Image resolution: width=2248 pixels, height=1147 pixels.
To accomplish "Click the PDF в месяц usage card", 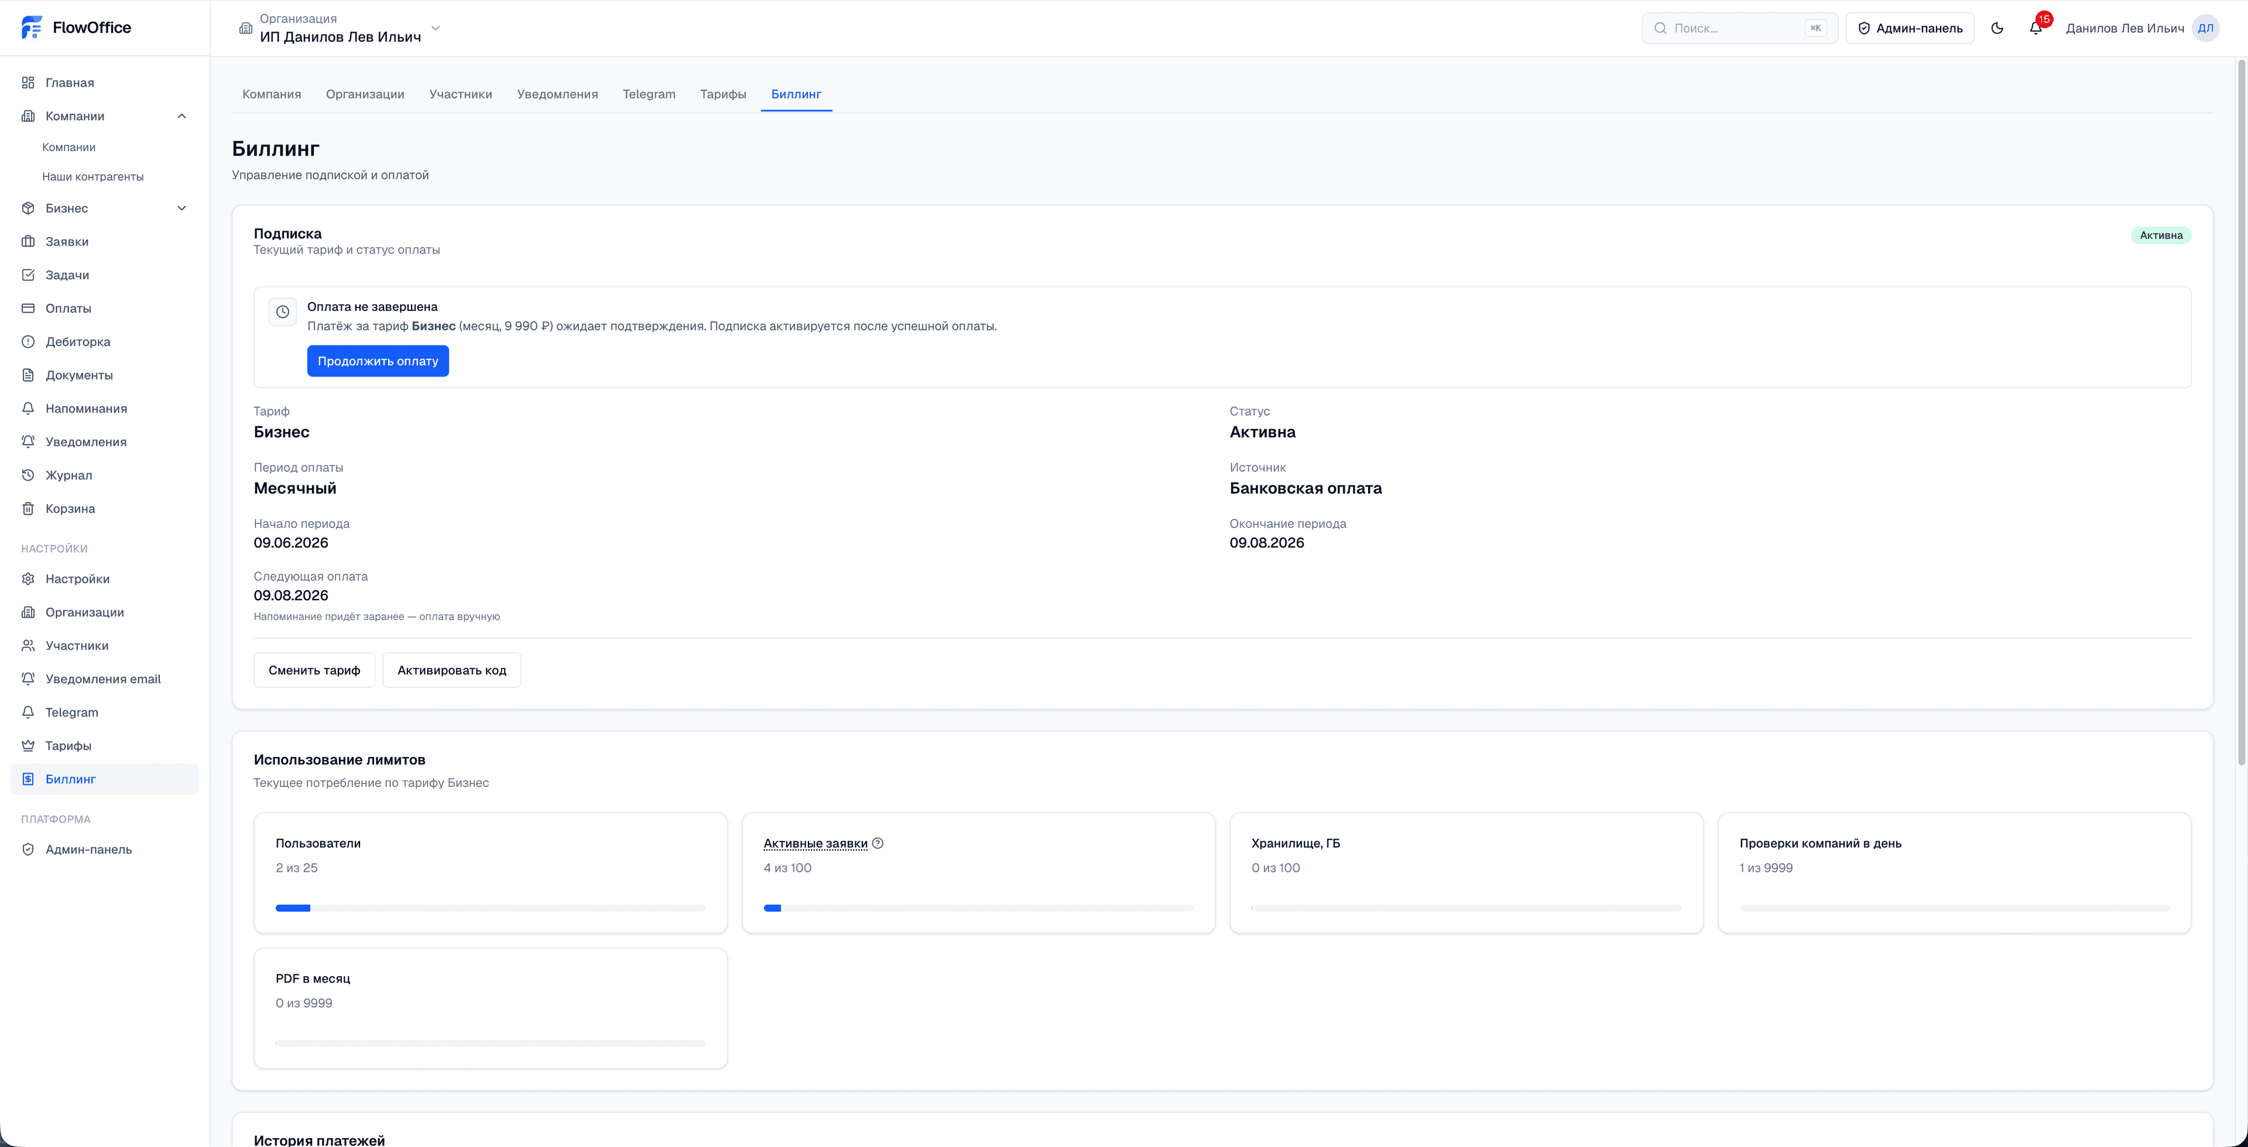I will [491, 1008].
